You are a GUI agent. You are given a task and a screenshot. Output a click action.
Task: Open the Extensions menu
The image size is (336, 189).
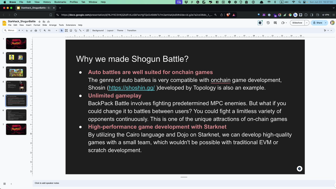(71, 25)
